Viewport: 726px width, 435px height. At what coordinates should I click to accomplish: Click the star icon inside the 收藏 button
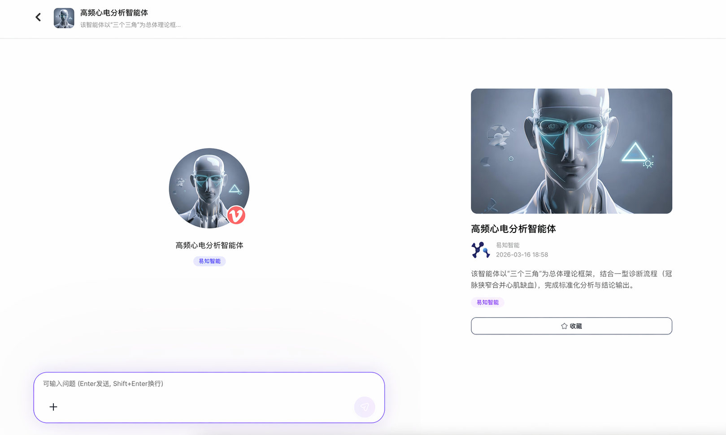click(564, 326)
